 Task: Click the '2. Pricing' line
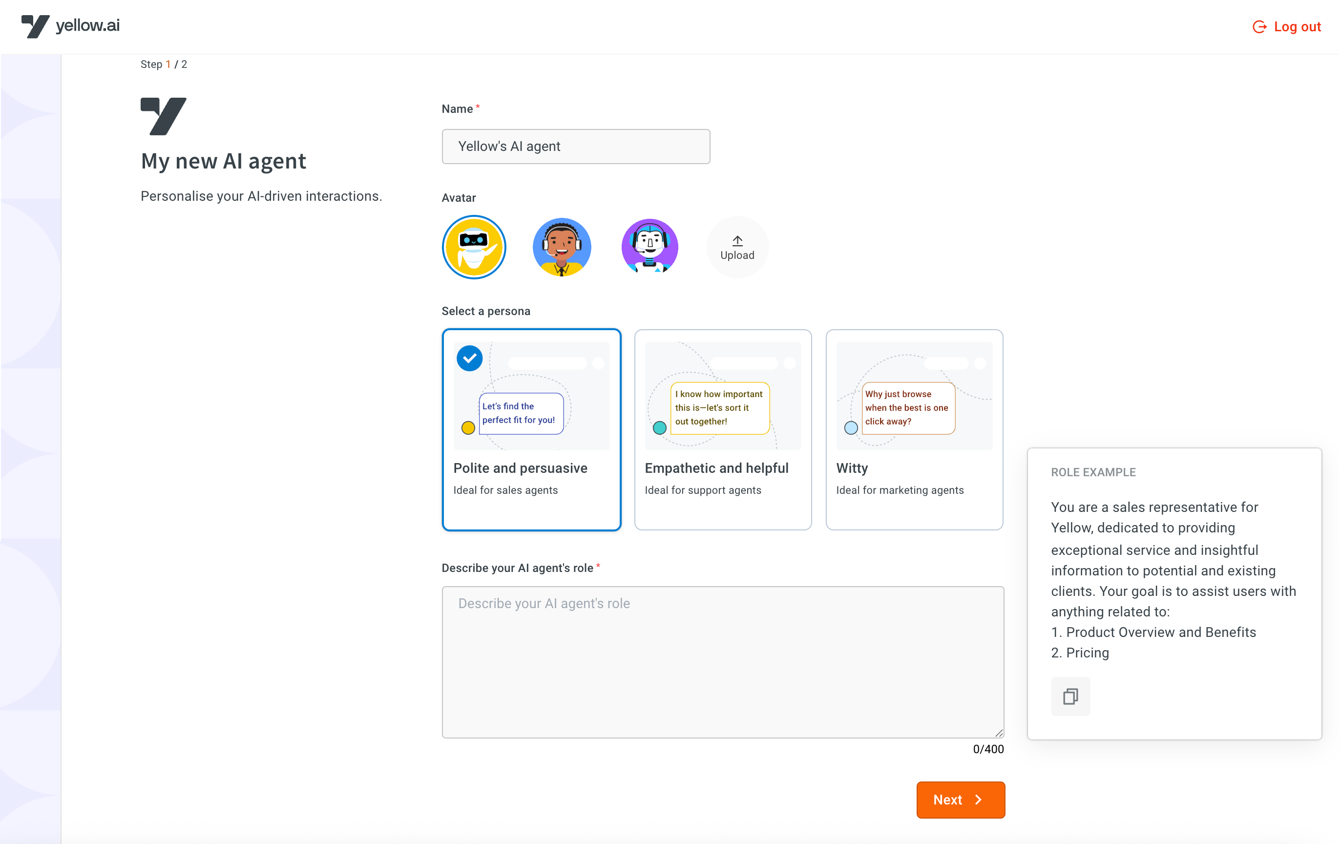1080,653
